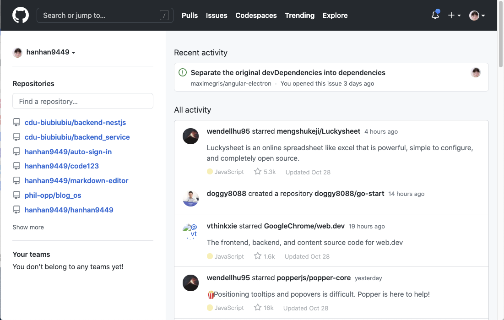Open hanhan9449/markdown-editor repository
504x320 pixels.
tap(76, 180)
